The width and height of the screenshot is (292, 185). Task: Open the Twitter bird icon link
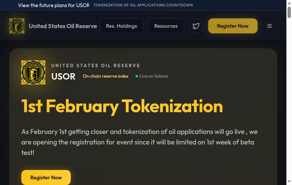click(196, 26)
